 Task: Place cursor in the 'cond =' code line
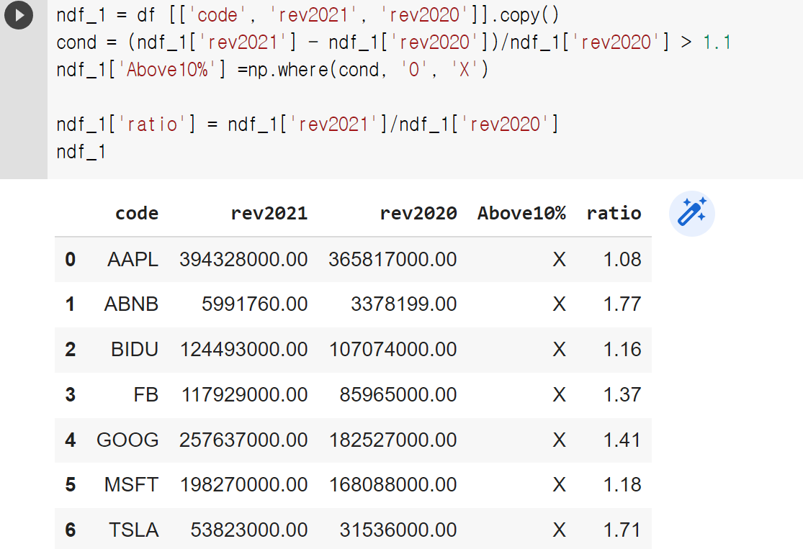pyautogui.click(x=393, y=42)
